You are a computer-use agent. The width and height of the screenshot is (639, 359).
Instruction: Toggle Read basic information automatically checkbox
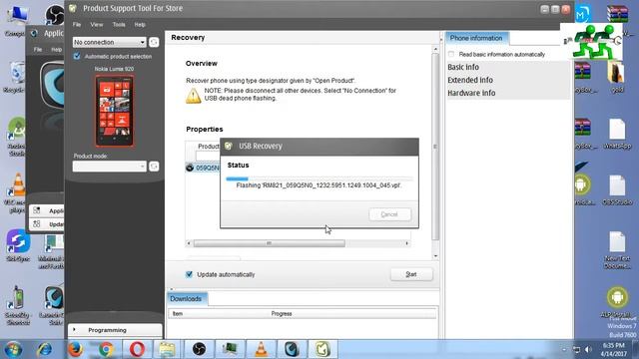click(x=451, y=54)
